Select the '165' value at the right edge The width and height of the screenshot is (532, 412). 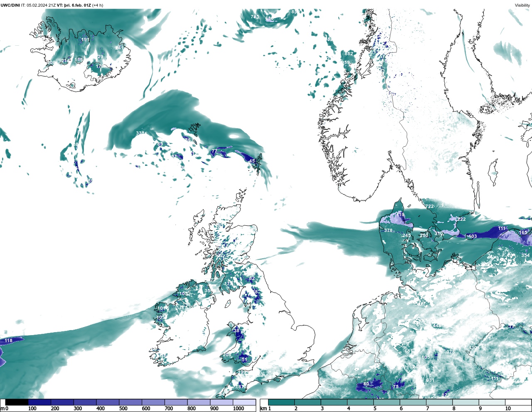523,233
